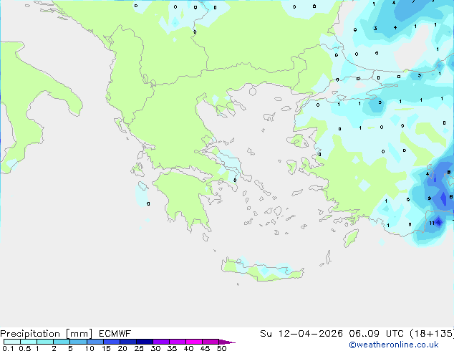Screen dimensions: 454x351
Task: Select the 2–5 mm legend color
Action: [x=62, y=342]
